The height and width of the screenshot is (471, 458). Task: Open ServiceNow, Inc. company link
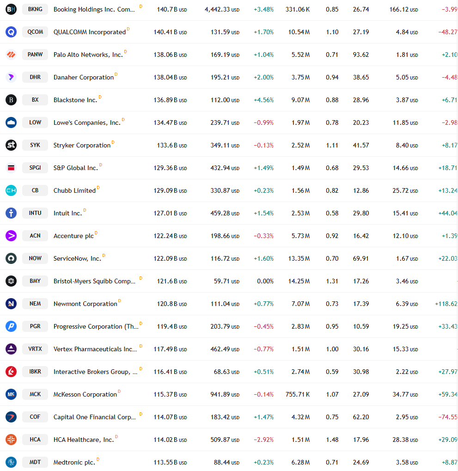(x=77, y=259)
